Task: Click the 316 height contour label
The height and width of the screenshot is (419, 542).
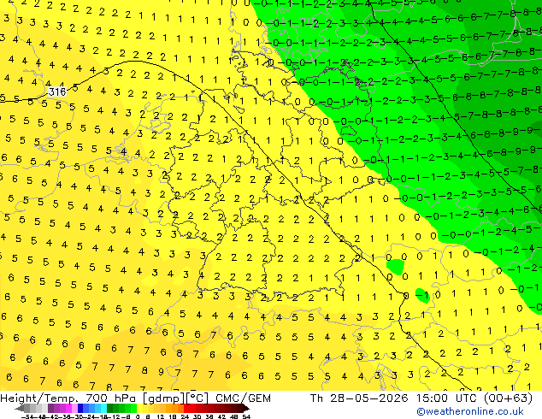Action: pos(57,91)
